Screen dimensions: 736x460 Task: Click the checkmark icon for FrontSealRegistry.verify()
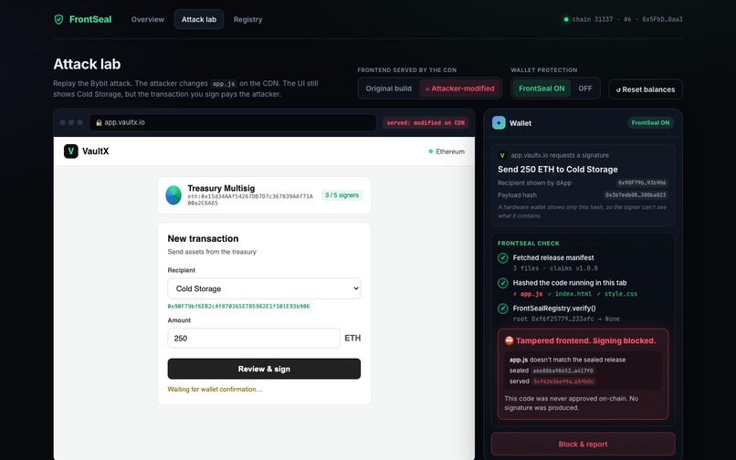coord(503,308)
